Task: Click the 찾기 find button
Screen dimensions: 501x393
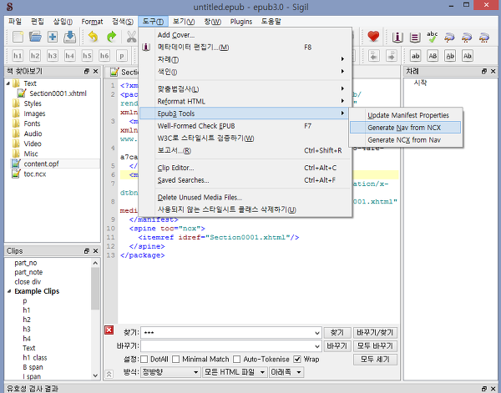Action: 337,333
